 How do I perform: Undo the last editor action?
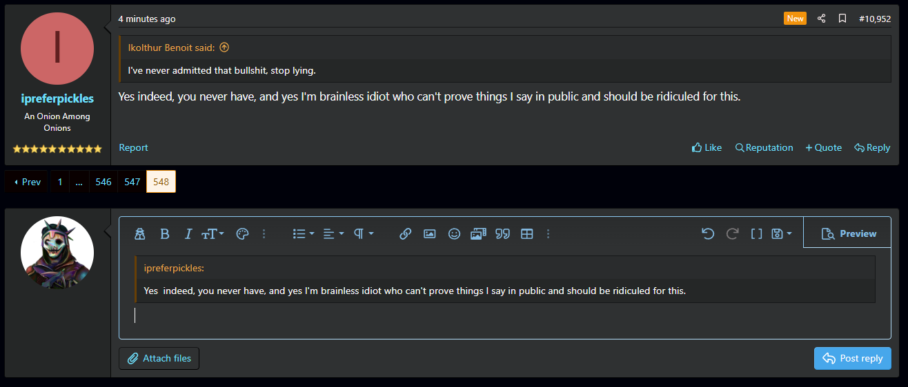tap(707, 234)
